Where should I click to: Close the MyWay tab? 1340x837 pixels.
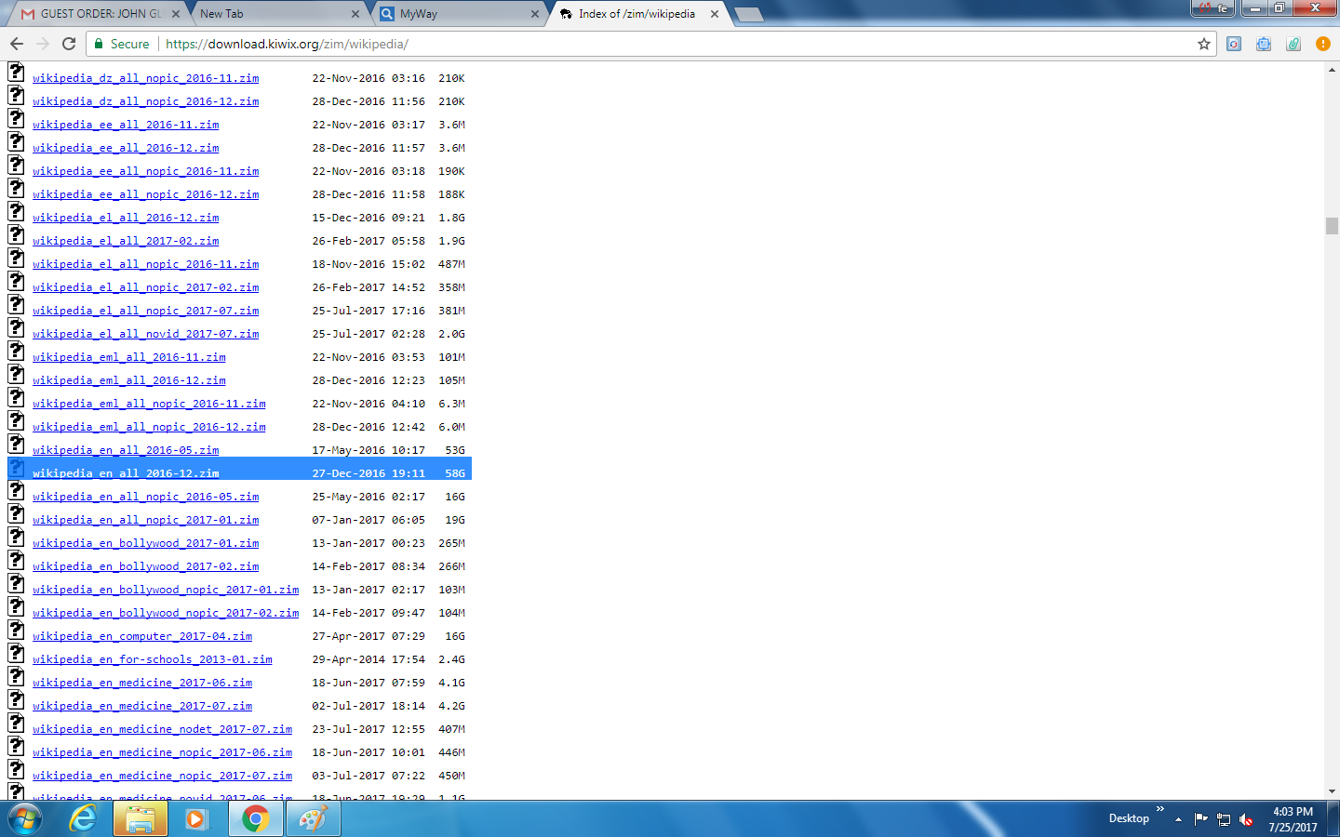pos(535,14)
